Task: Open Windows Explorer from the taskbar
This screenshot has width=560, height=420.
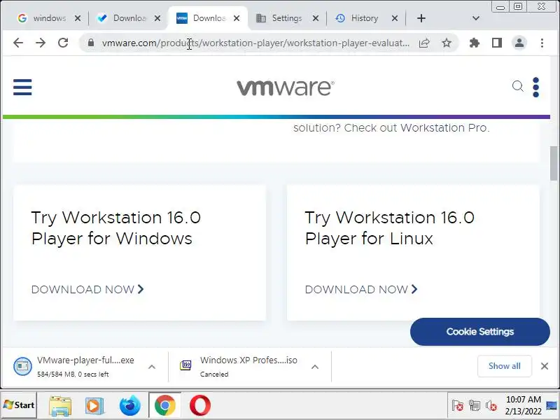Action: pos(60,405)
